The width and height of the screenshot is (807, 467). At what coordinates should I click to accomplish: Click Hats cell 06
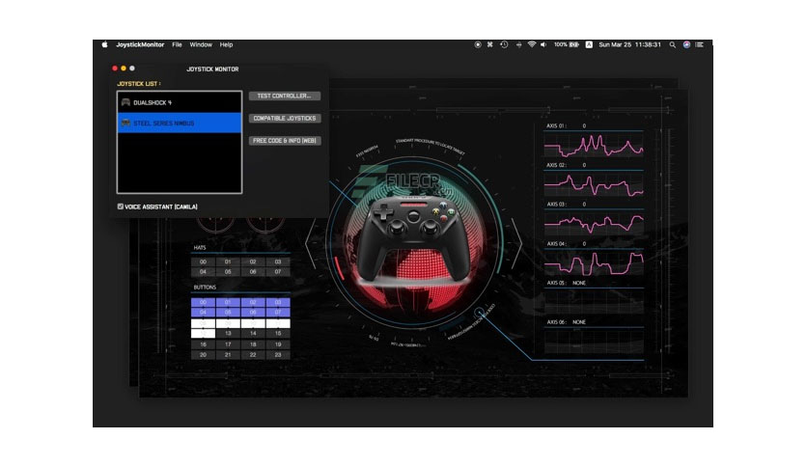pos(253,271)
